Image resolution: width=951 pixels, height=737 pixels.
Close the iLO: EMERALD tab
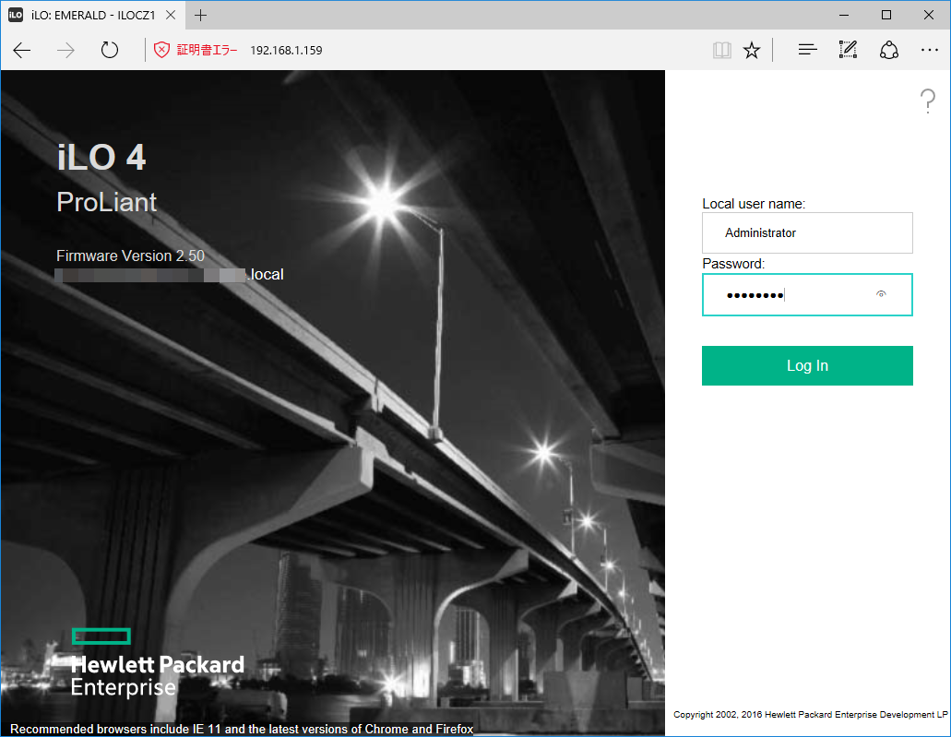(x=171, y=15)
